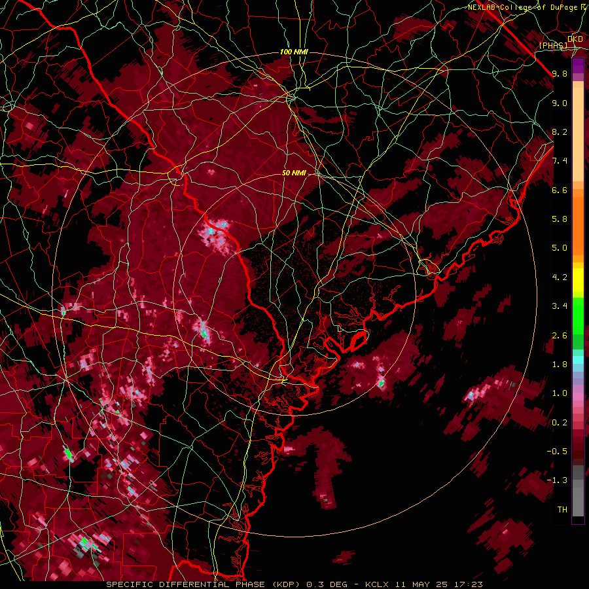This screenshot has height=589, width=589.
Task: Click the cyan segment of the color bar
Action: coord(578,360)
